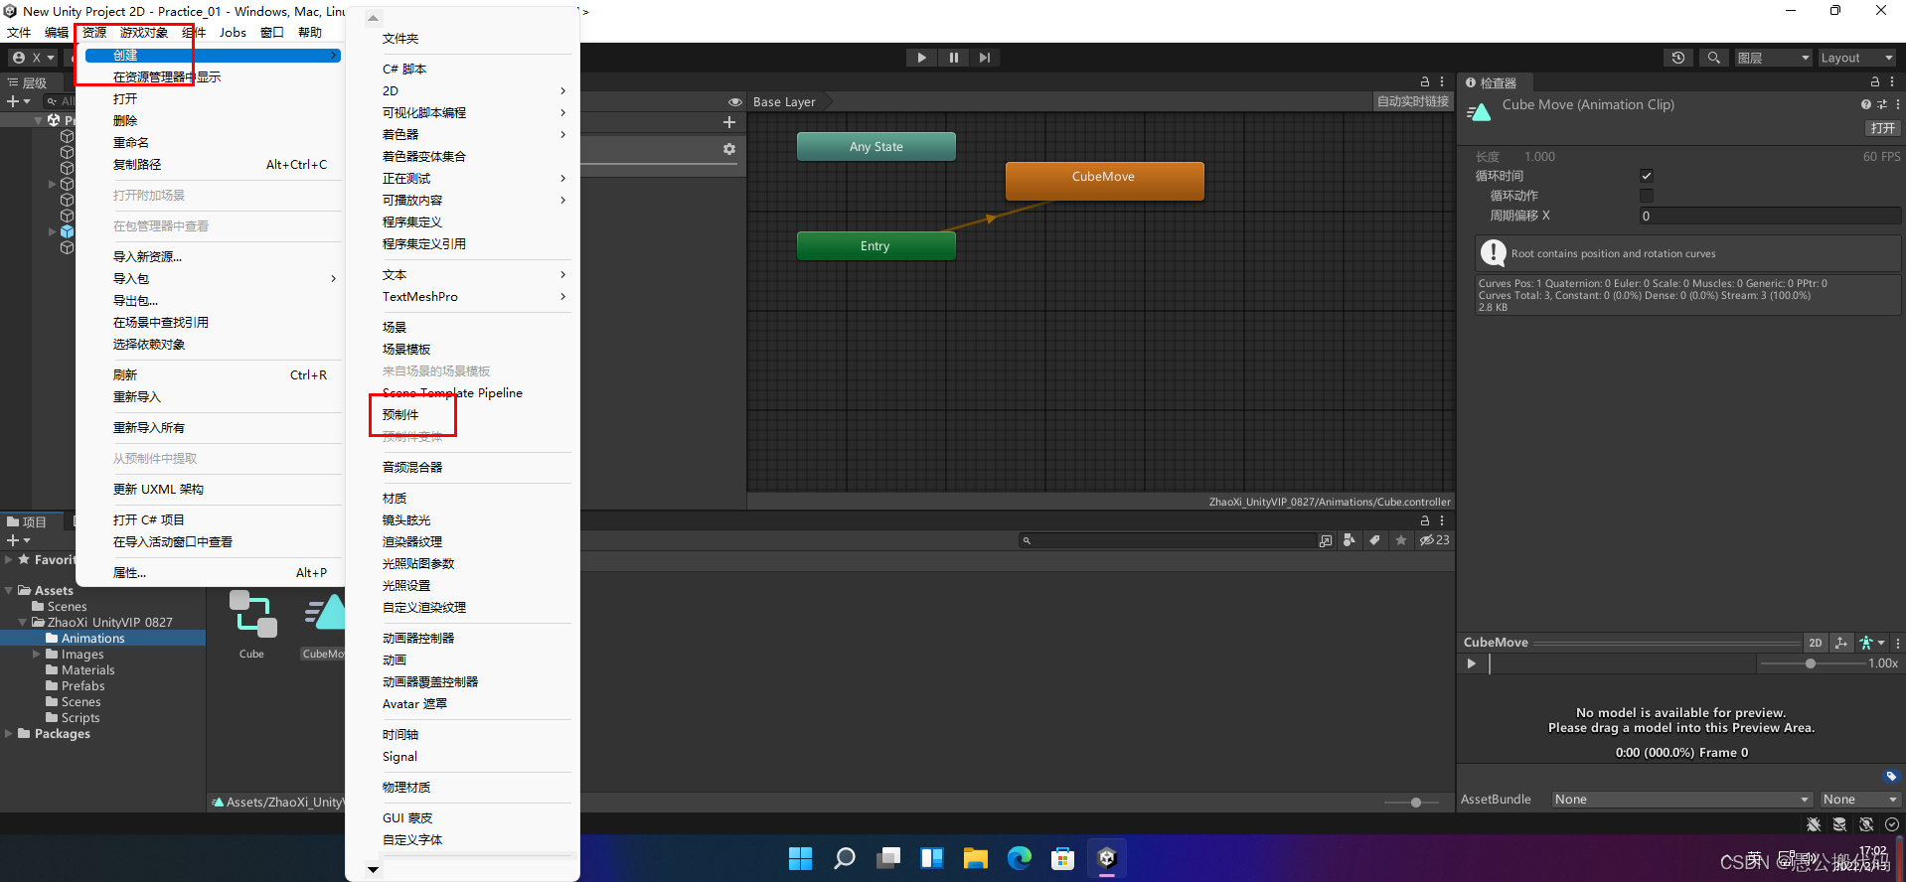
Task: Toggle the Project panel lock icon
Action: pyautogui.click(x=1425, y=520)
